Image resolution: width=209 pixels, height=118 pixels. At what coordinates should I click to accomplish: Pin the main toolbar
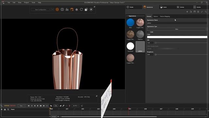94,7
